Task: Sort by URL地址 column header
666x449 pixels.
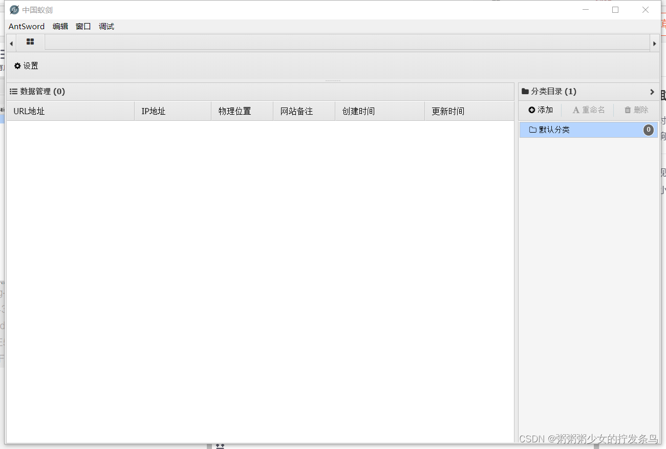Action: tap(70, 111)
